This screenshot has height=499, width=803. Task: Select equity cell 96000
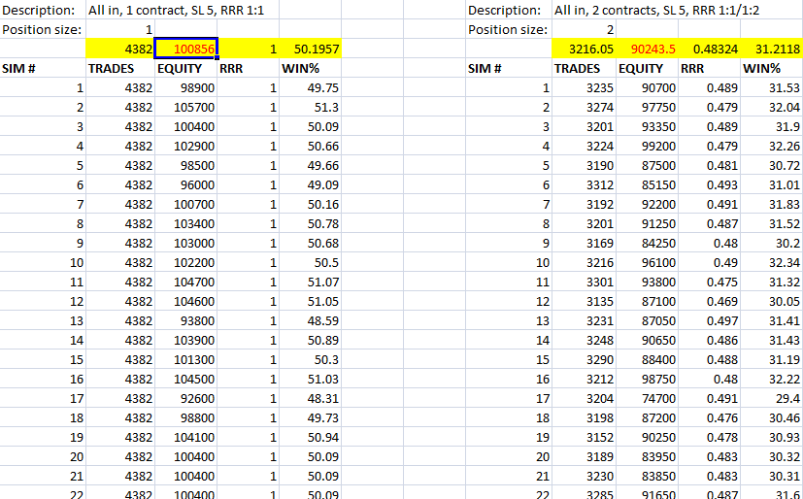[x=185, y=185]
